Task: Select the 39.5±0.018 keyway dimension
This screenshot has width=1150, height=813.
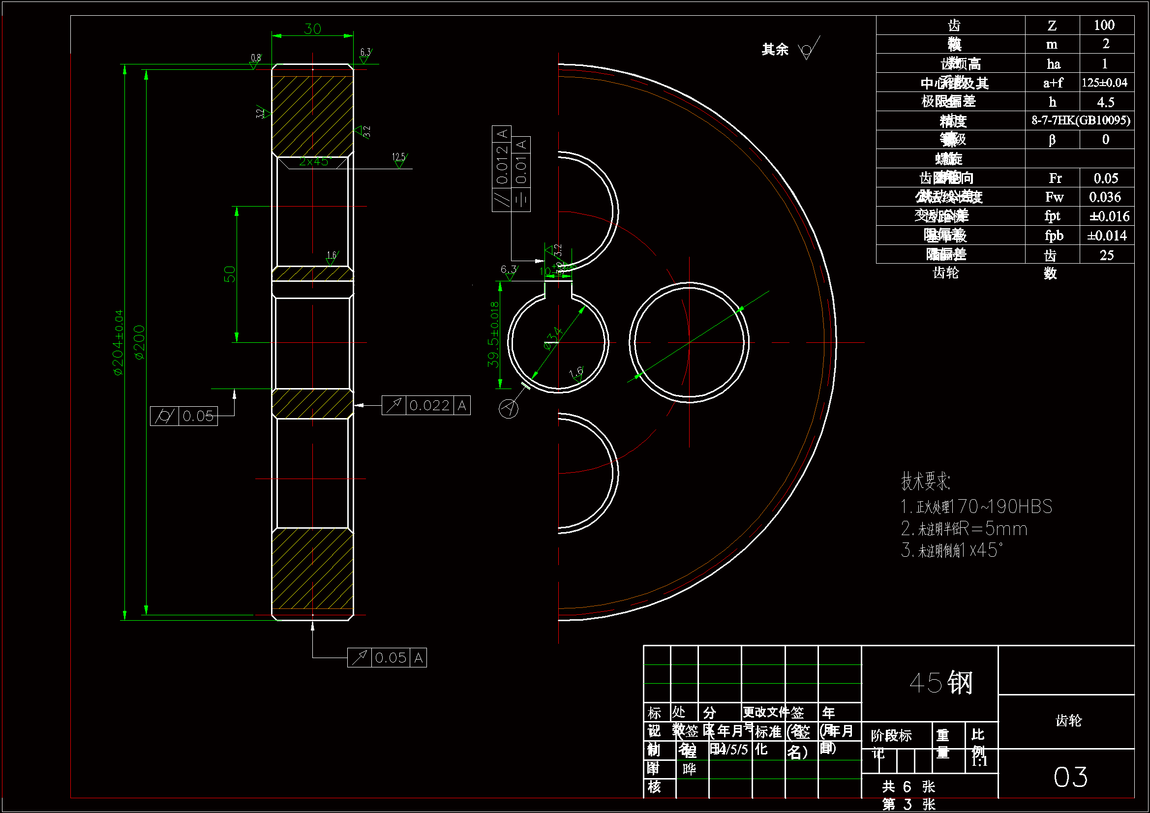Action: 494,334
